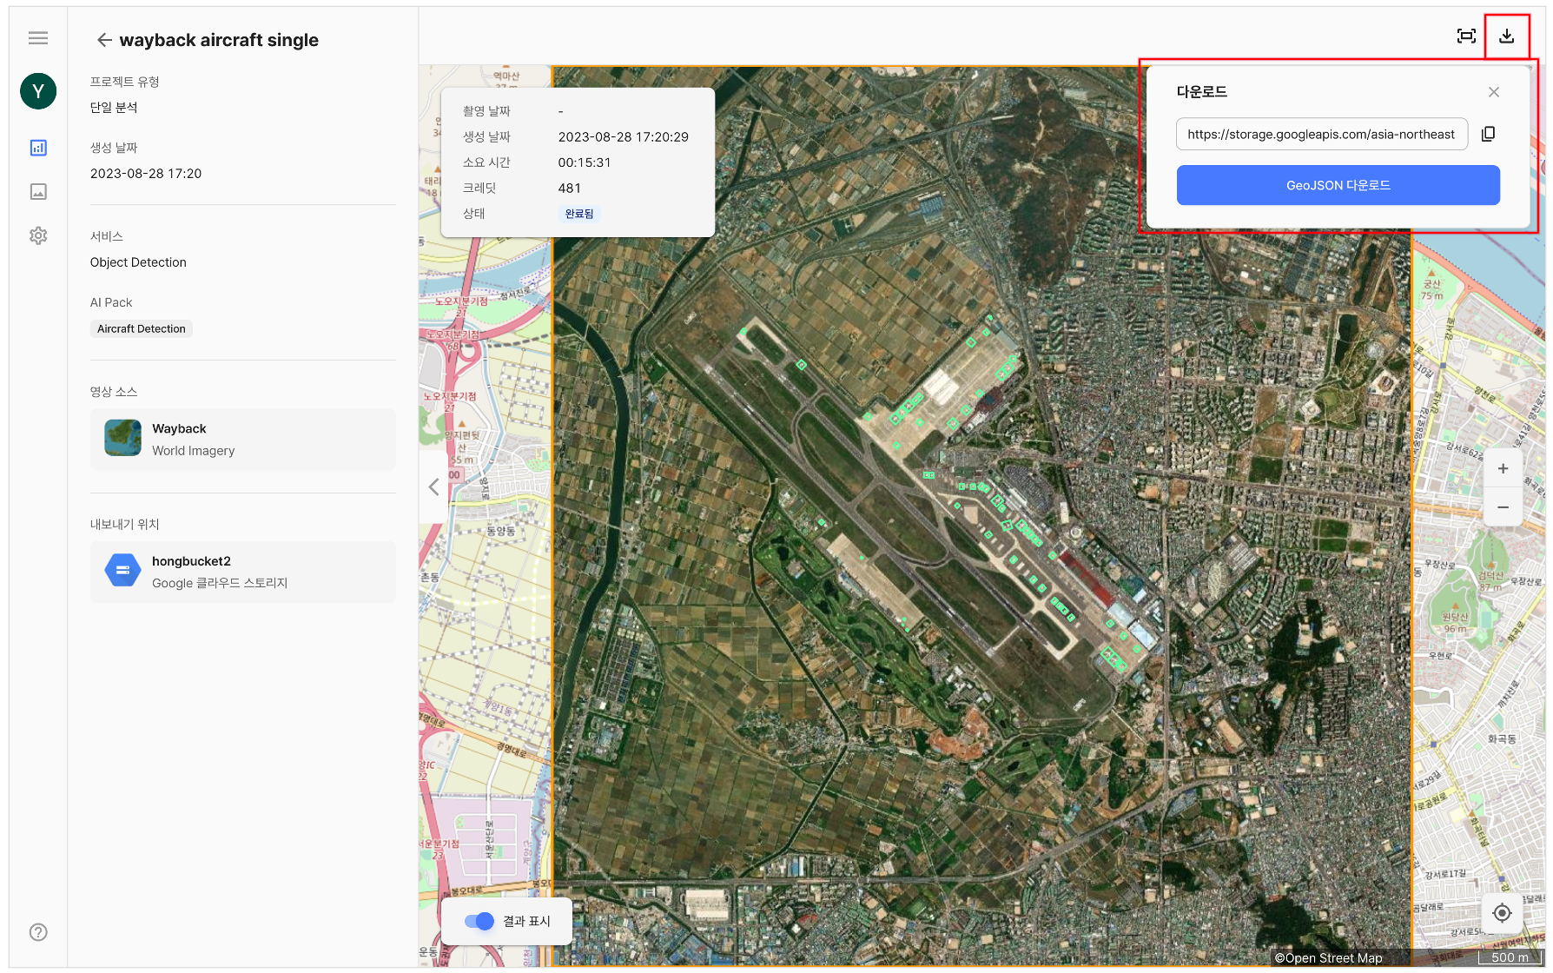Open the analysis projects sidebar icon
The image size is (1553, 973).
tap(38, 148)
